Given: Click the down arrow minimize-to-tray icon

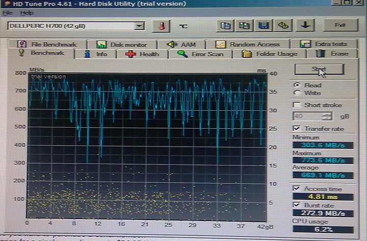Looking at the screenshot, I should 305,26.
